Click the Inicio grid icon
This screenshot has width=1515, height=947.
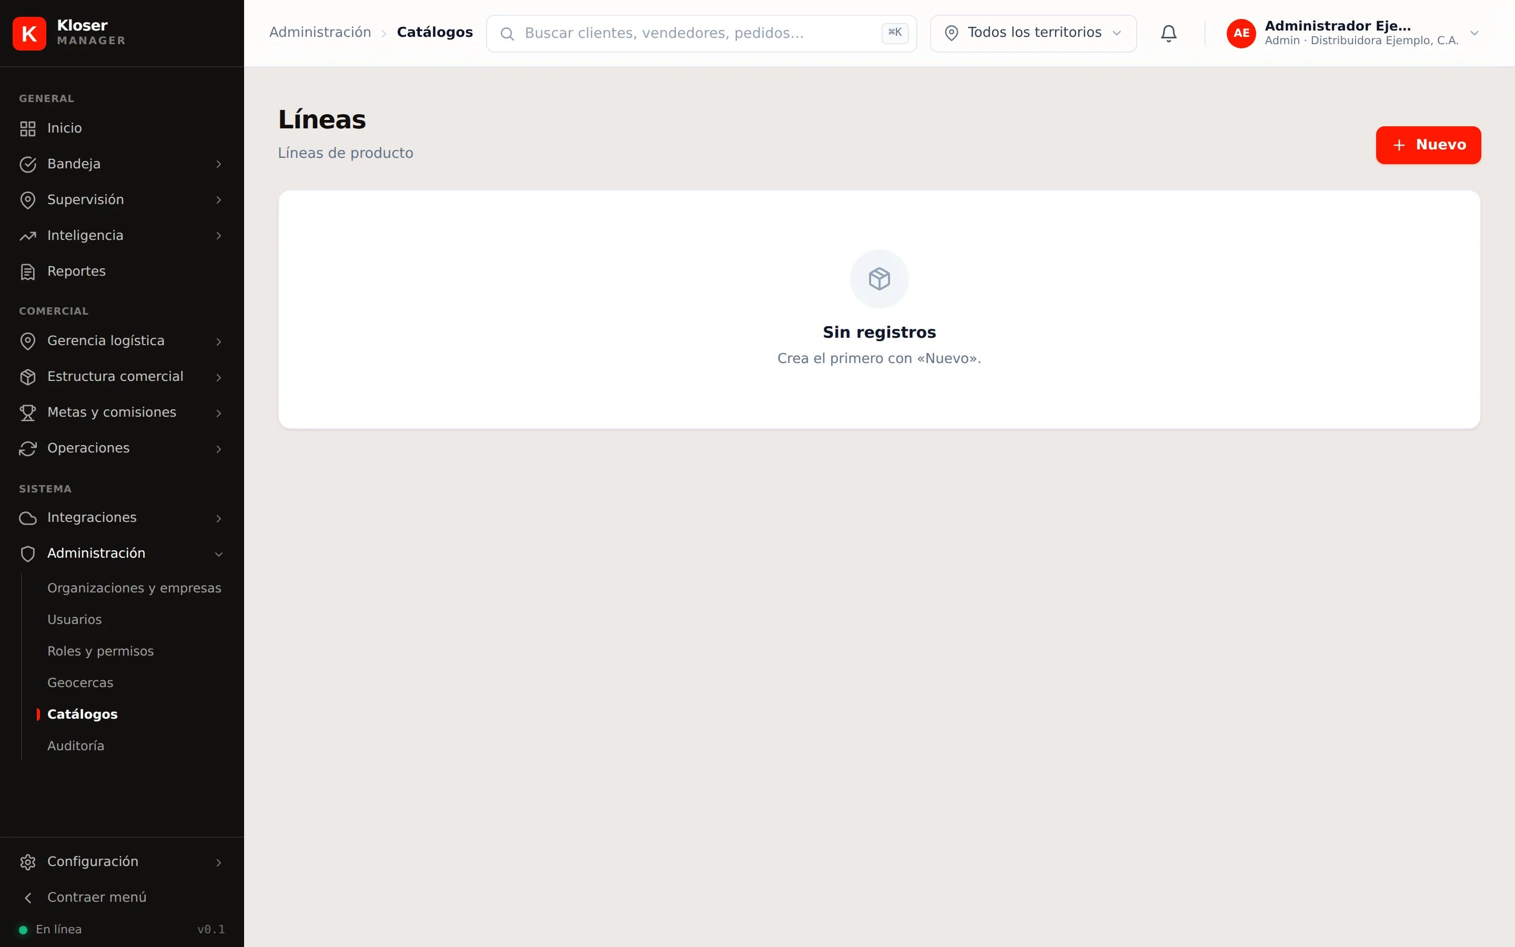coord(27,128)
